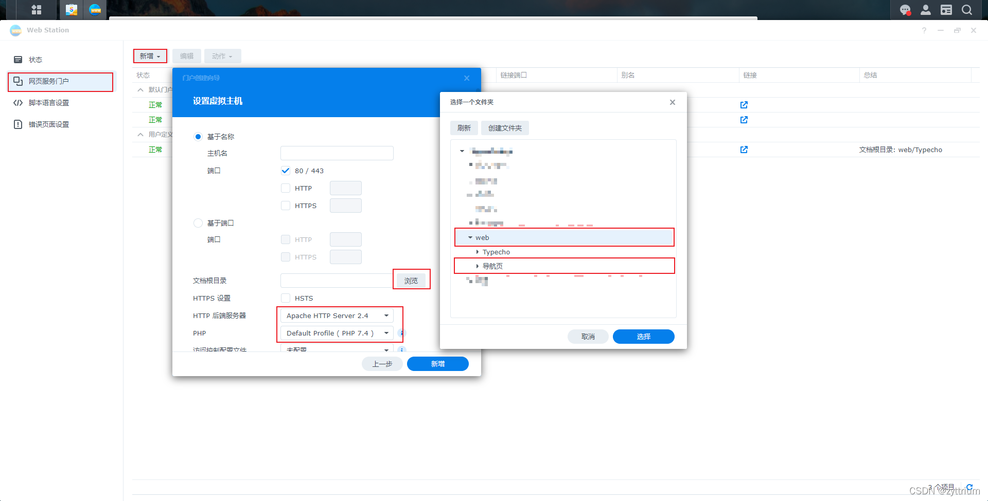988x501 pixels.
Task: Select the 基于端口 port-based radio button
Action: (x=198, y=223)
